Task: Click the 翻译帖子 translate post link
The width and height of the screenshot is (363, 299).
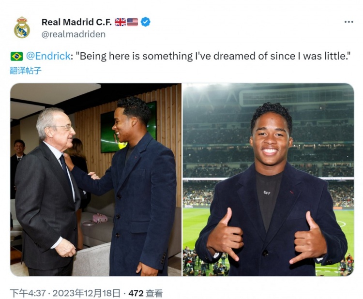Action: click(26, 70)
